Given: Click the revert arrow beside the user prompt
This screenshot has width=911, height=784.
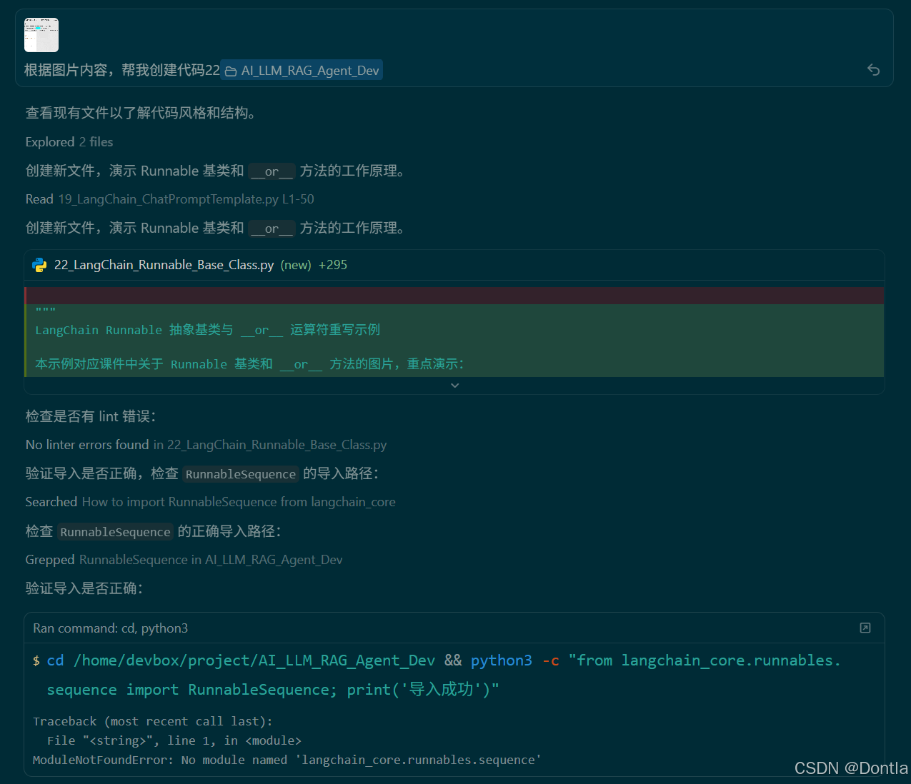Looking at the screenshot, I should [x=873, y=70].
